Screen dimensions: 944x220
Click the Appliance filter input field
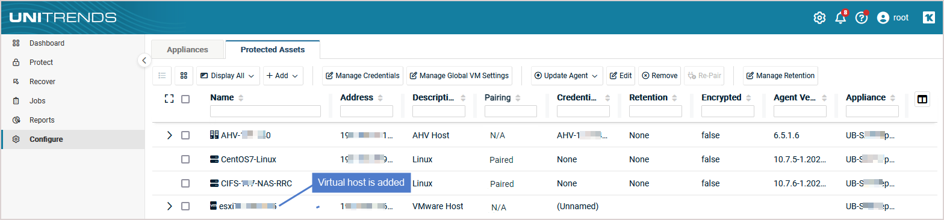pyautogui.click(x=872, y=111)
